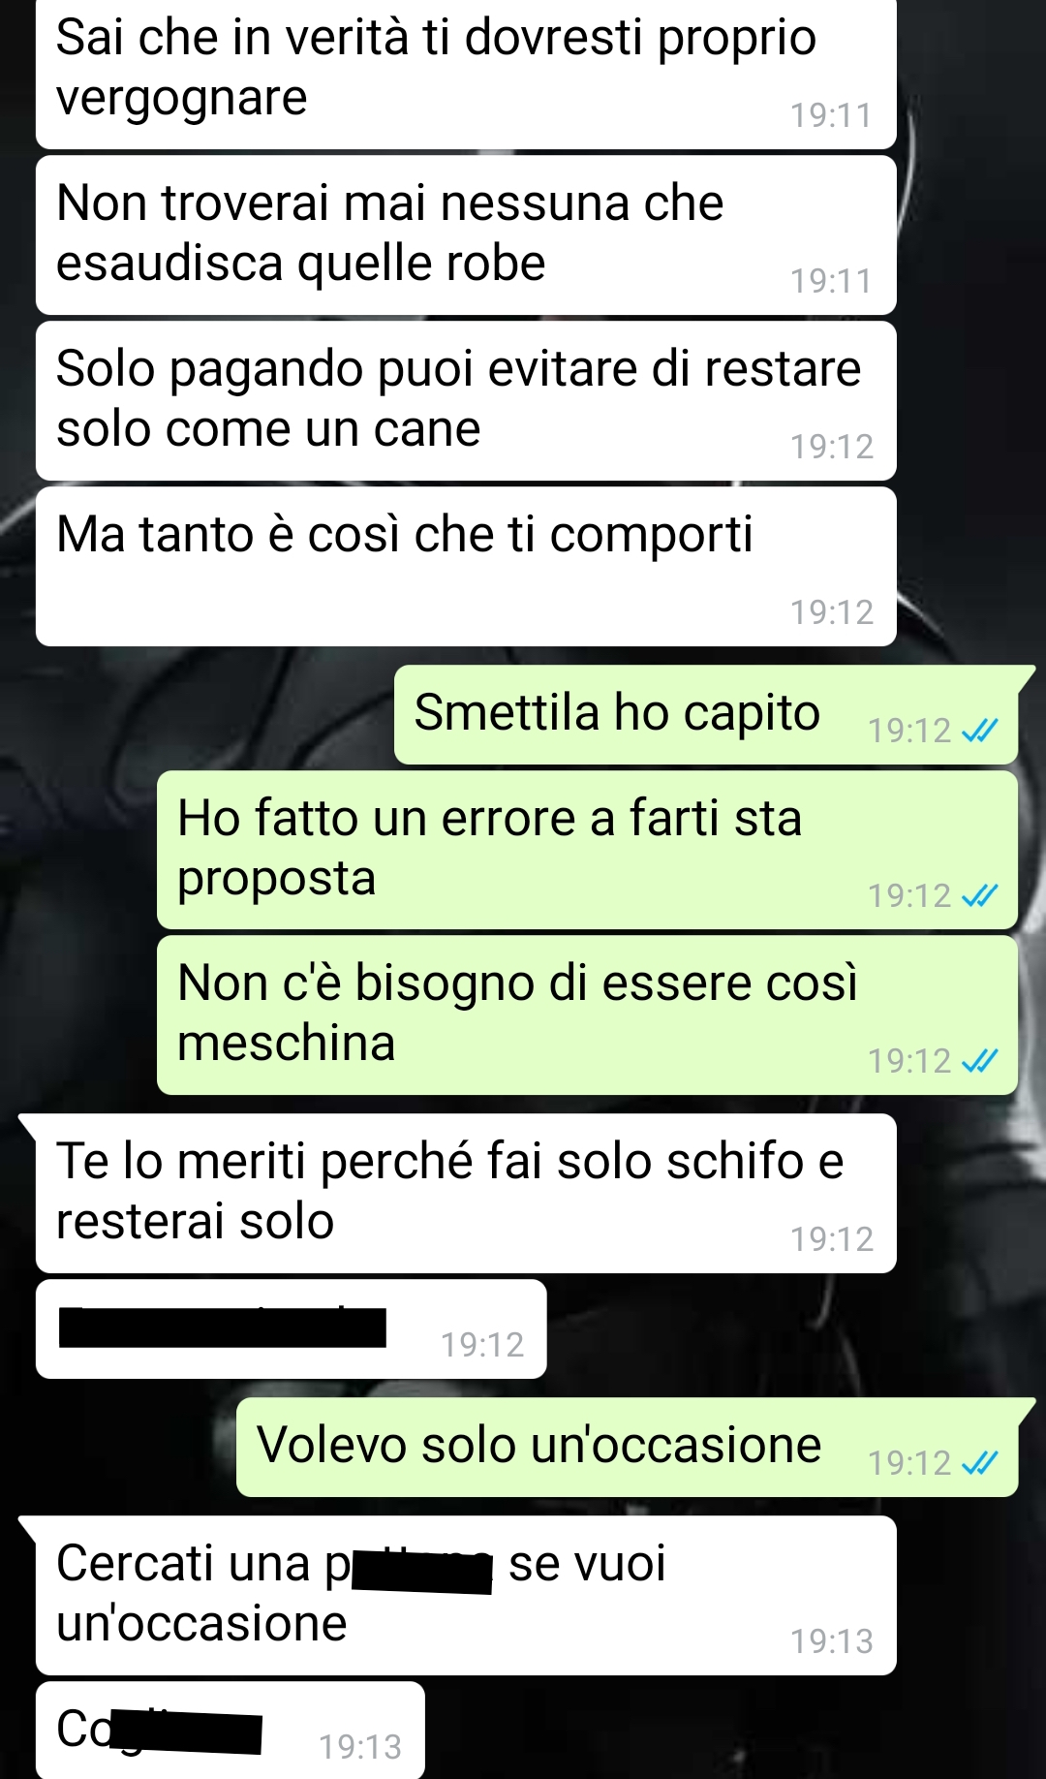1046x1779 pixels.
Task: Tap the blue checkmarks on 'meschina' message
Action: [979, 1061]
